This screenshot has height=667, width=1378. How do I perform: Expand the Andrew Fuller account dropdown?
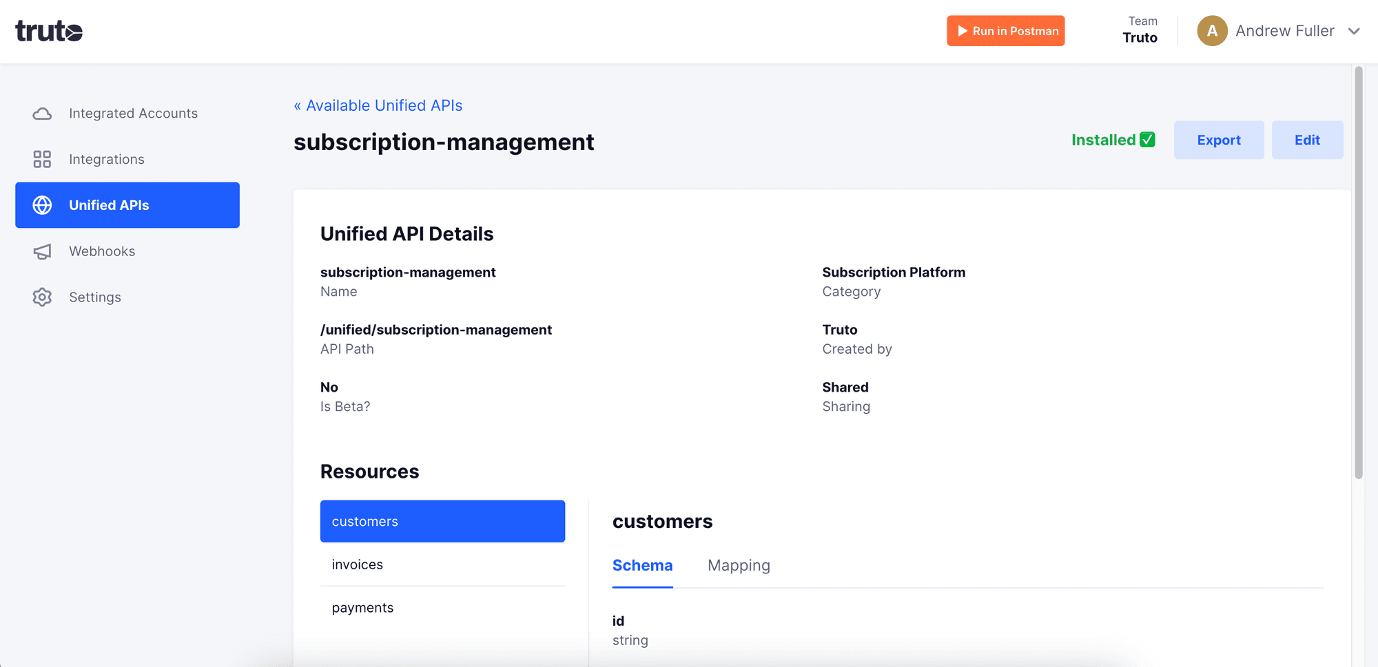pos(1355,31)
